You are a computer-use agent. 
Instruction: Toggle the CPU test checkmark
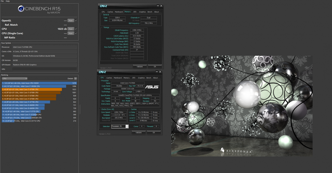point(76,29)
